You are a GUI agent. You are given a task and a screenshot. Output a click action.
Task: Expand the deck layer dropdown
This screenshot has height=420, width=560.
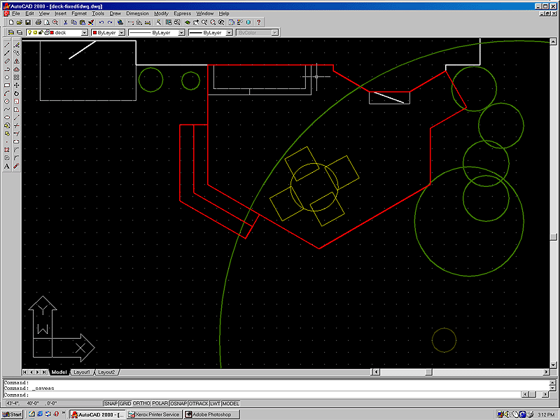click(85, 32)
